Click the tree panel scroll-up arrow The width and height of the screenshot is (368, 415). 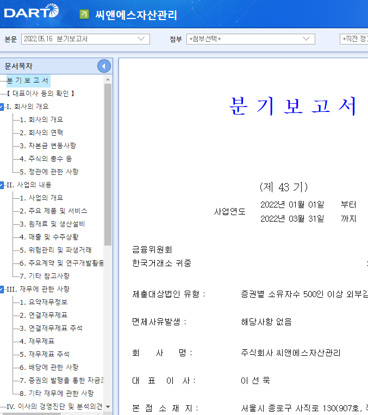tap(108, 79)
